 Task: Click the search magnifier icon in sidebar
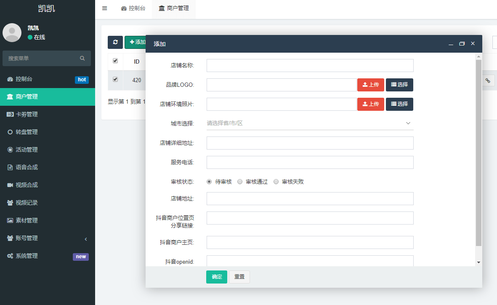point(82,58)
